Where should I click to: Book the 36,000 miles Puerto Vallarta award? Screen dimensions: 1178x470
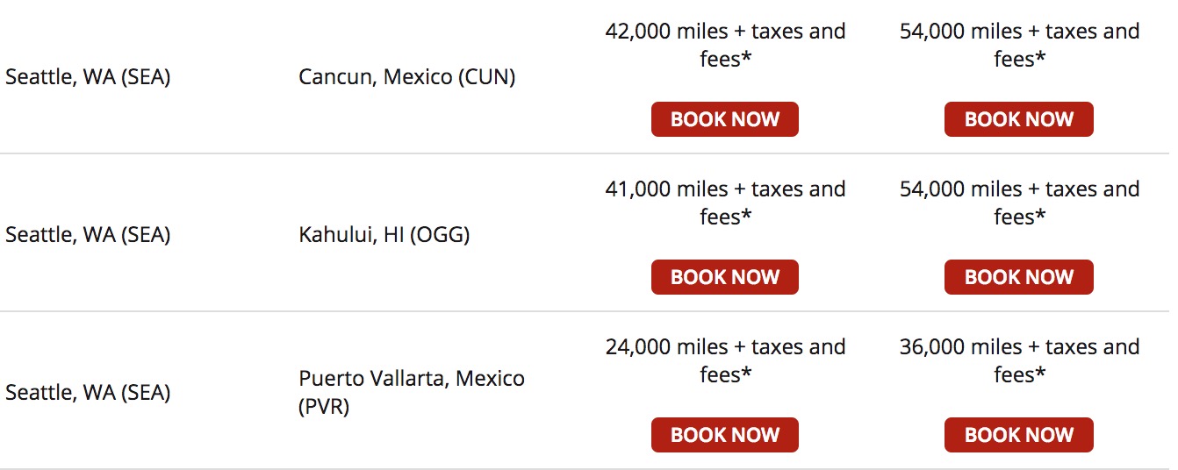pyautogui.click(x=1018, y=435)
